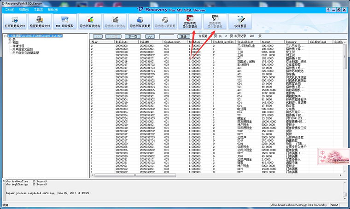Click the page number input field

[x=167, y=36]
